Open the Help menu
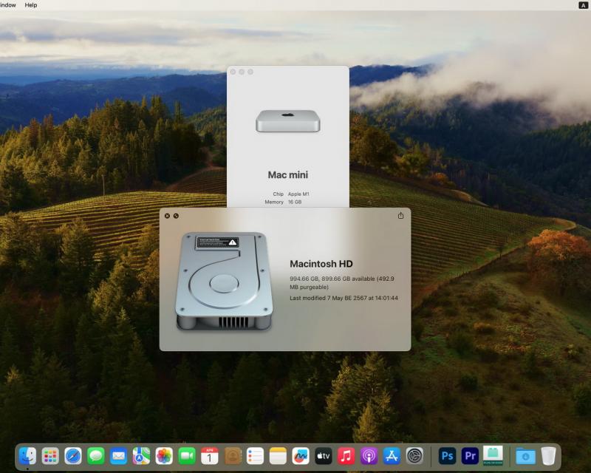Viewport: 591px width, 473px height. (31, 5)
